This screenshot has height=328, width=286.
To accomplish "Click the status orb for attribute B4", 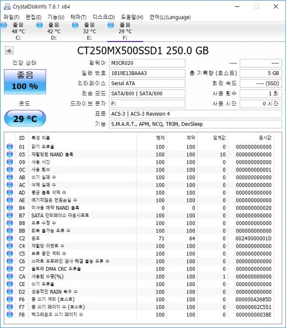I will [10, 208].
